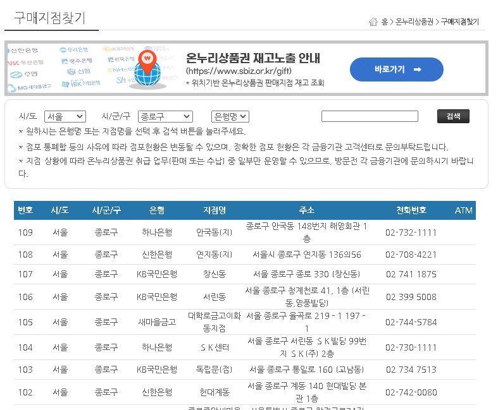Click the ATM column header
Viewport: 498px width, 410px height.
[x=463, y=210]
